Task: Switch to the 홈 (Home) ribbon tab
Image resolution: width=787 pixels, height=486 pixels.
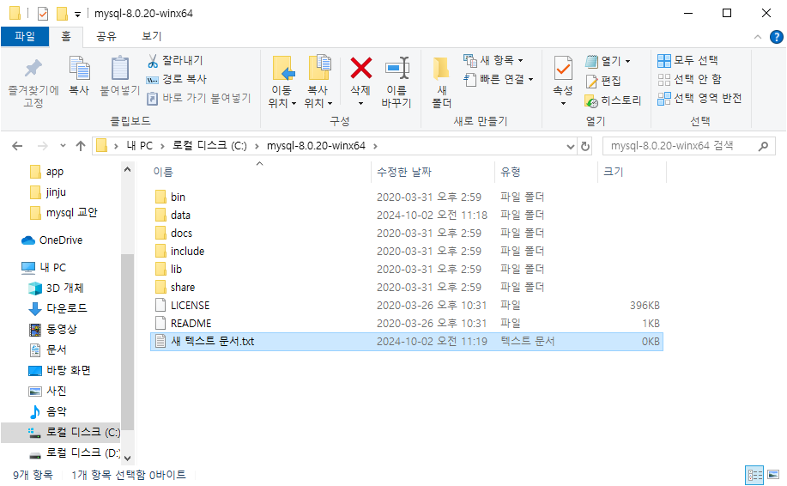Action: pos(66,36)
